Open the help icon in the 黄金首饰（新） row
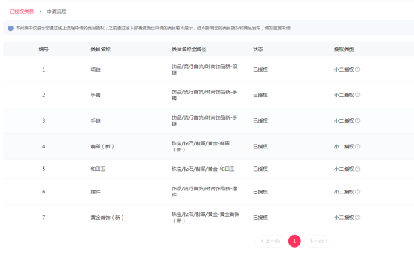Viewport: 414px width, 271px height. 358,218
